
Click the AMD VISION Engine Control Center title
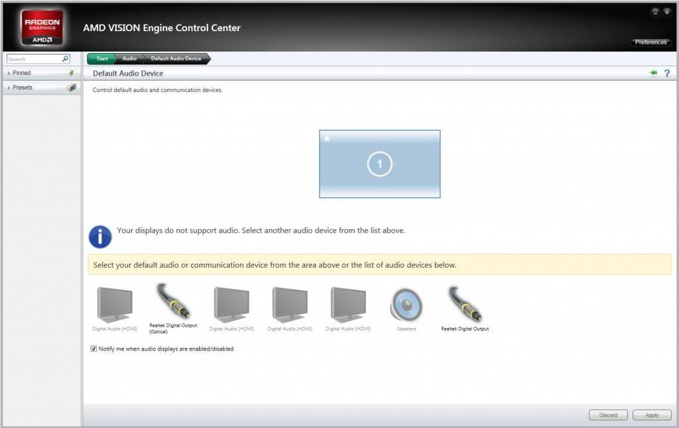(x=162, y=28)
